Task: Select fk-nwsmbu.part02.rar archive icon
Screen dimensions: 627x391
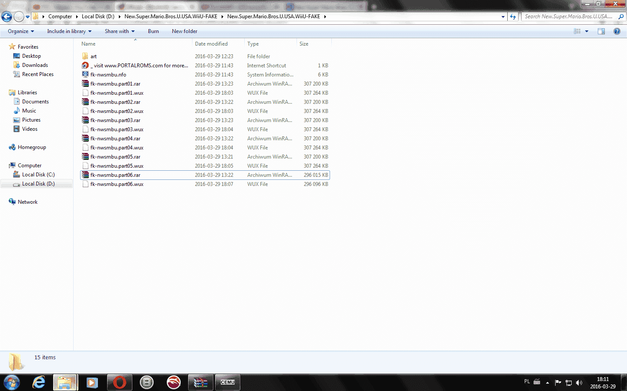Action: 85,102
